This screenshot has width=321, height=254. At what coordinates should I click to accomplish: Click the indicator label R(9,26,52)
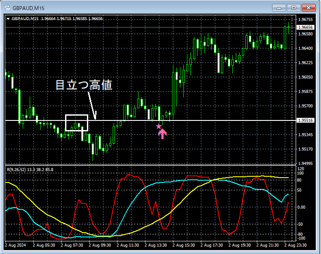click(17, 169)
